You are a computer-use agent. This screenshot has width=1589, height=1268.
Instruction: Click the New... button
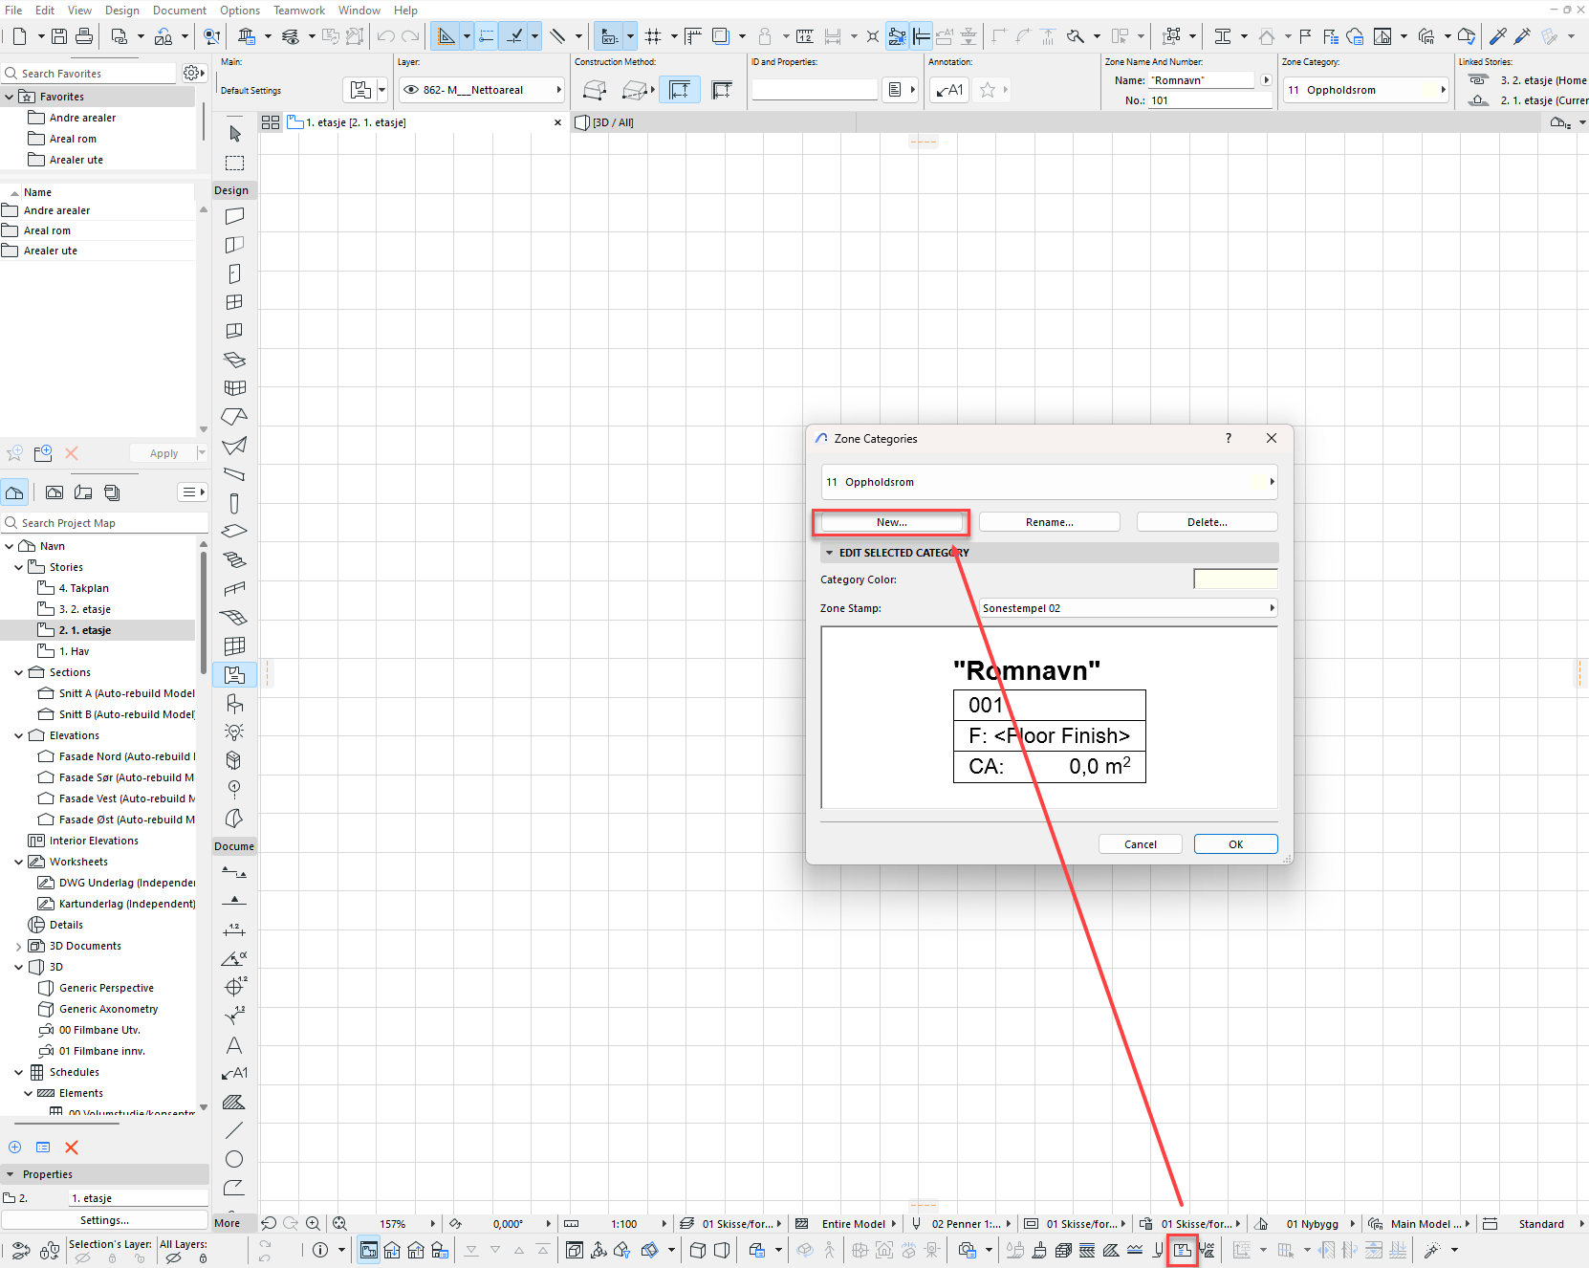coord(891,522)
